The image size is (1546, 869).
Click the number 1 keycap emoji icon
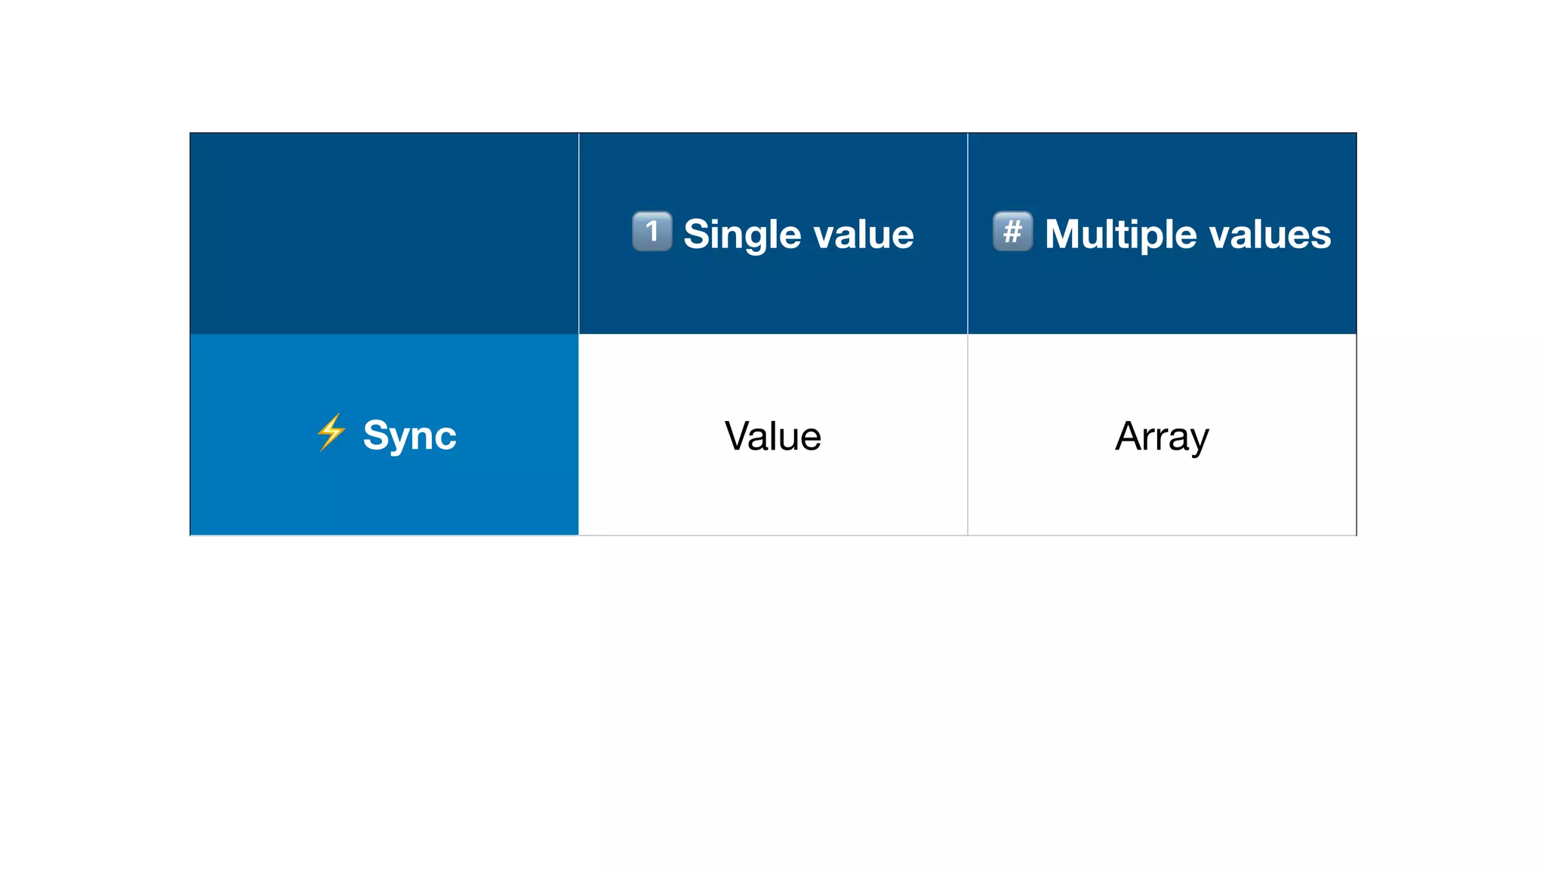tap(652, 231)
